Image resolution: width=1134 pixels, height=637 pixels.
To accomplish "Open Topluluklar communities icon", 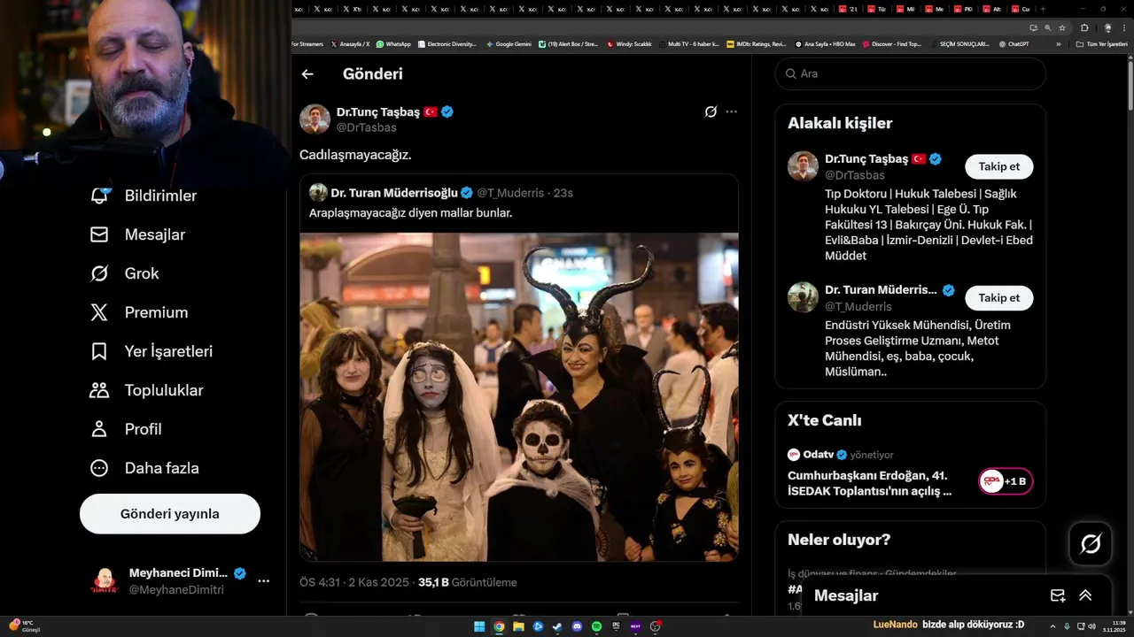I will pos(99,390).
